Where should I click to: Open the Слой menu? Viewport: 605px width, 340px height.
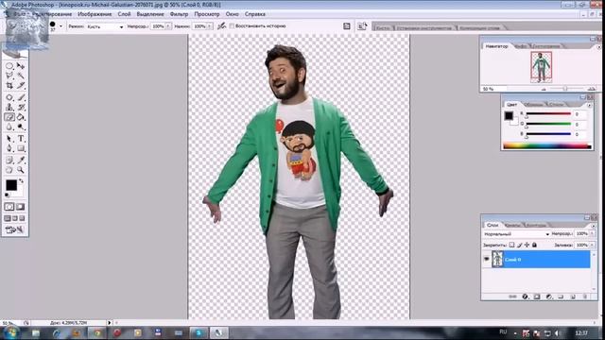pos(124,14)
